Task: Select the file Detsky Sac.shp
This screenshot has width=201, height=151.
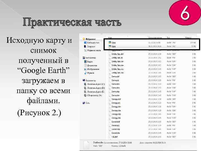Action: click(x=118, y=69)
